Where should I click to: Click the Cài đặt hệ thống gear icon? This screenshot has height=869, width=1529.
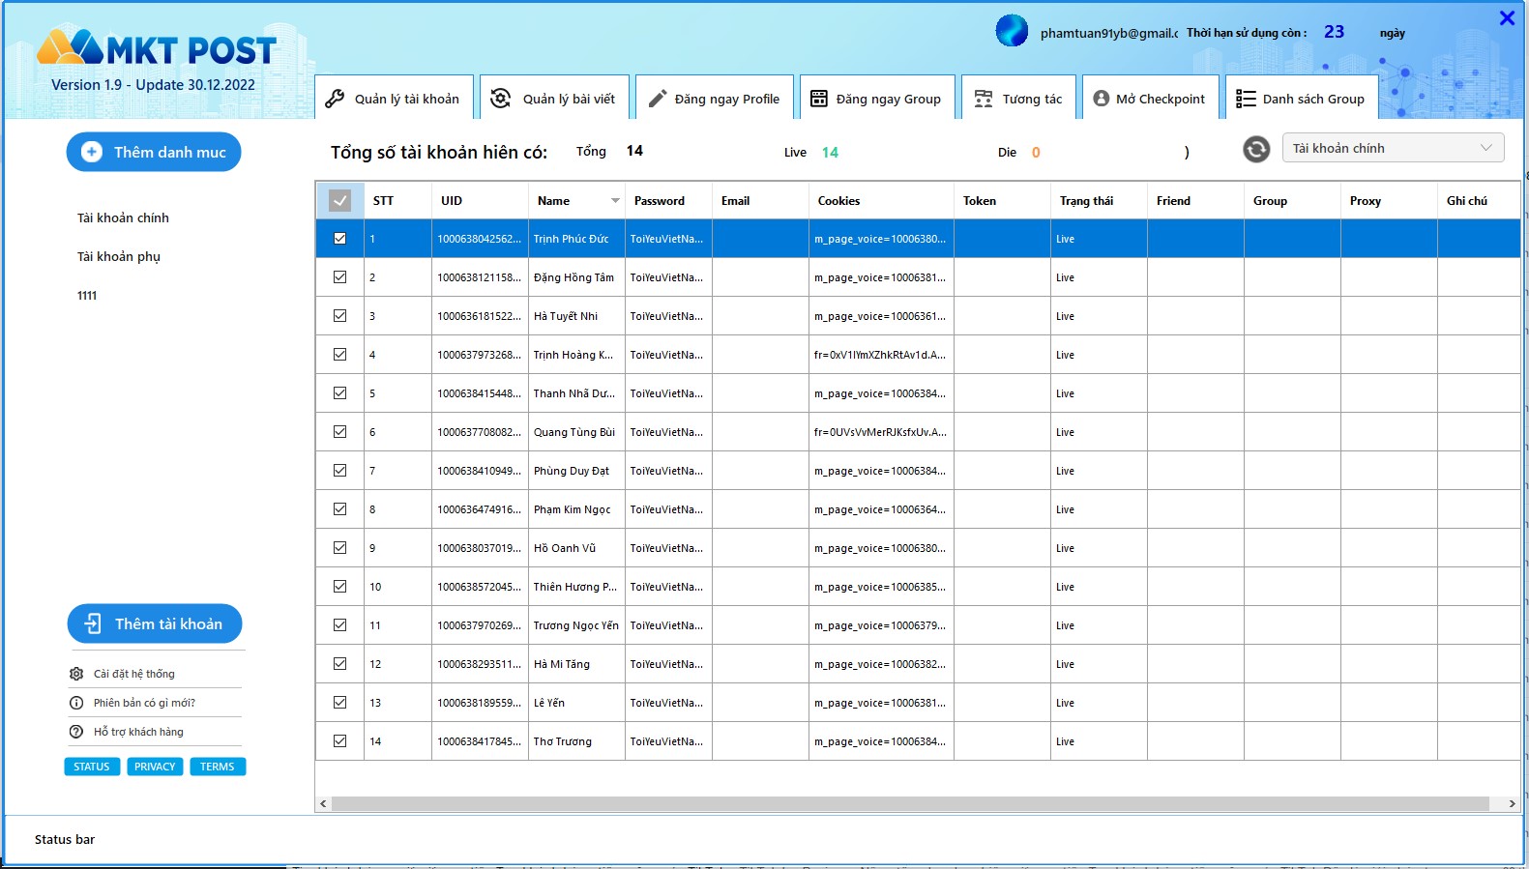coord(76,674)
